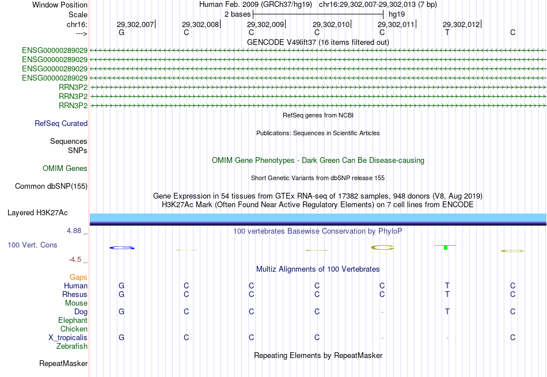Screen dimensions: 547x377
Task: Click the 29,302,007 position marker
Action: [x=135, y=24]
